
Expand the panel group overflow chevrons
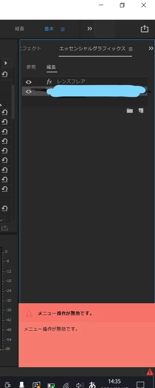[151, 49]
